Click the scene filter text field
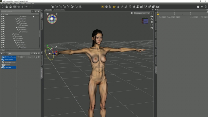208x117 pixels. pos(16,11)
